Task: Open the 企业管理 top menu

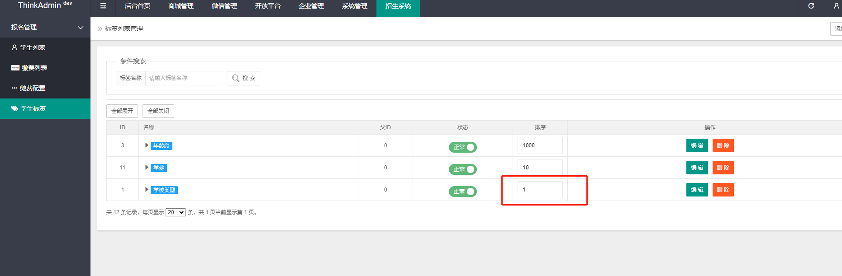Action: pos(311,6)
